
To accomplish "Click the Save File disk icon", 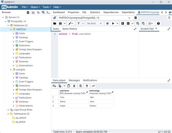I will pos(60,24).
